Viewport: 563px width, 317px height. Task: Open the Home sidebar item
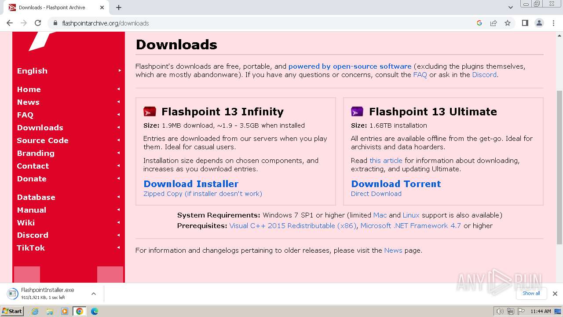tap(68, 89)
